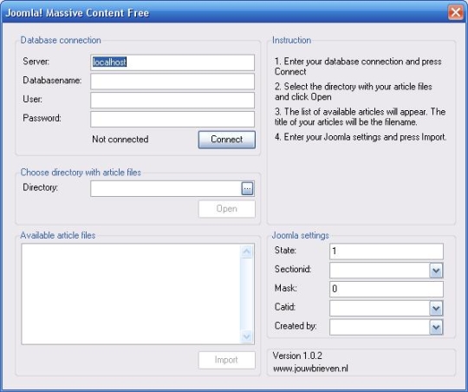
Task: Click the Server input field containing localhost
Action: 172,62
